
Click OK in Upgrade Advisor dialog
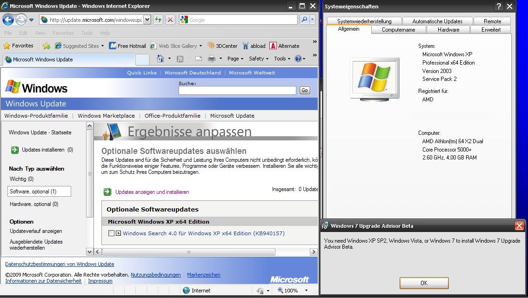tap(424, 283)
